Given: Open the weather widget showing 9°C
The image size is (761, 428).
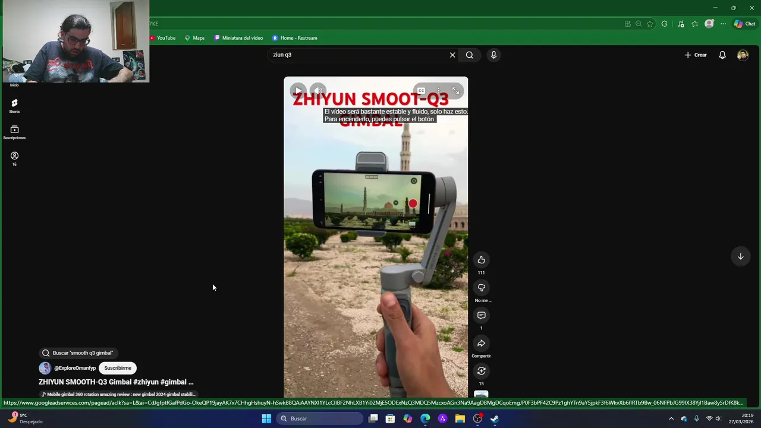Looking at the screenshot, I should [25, 418].
